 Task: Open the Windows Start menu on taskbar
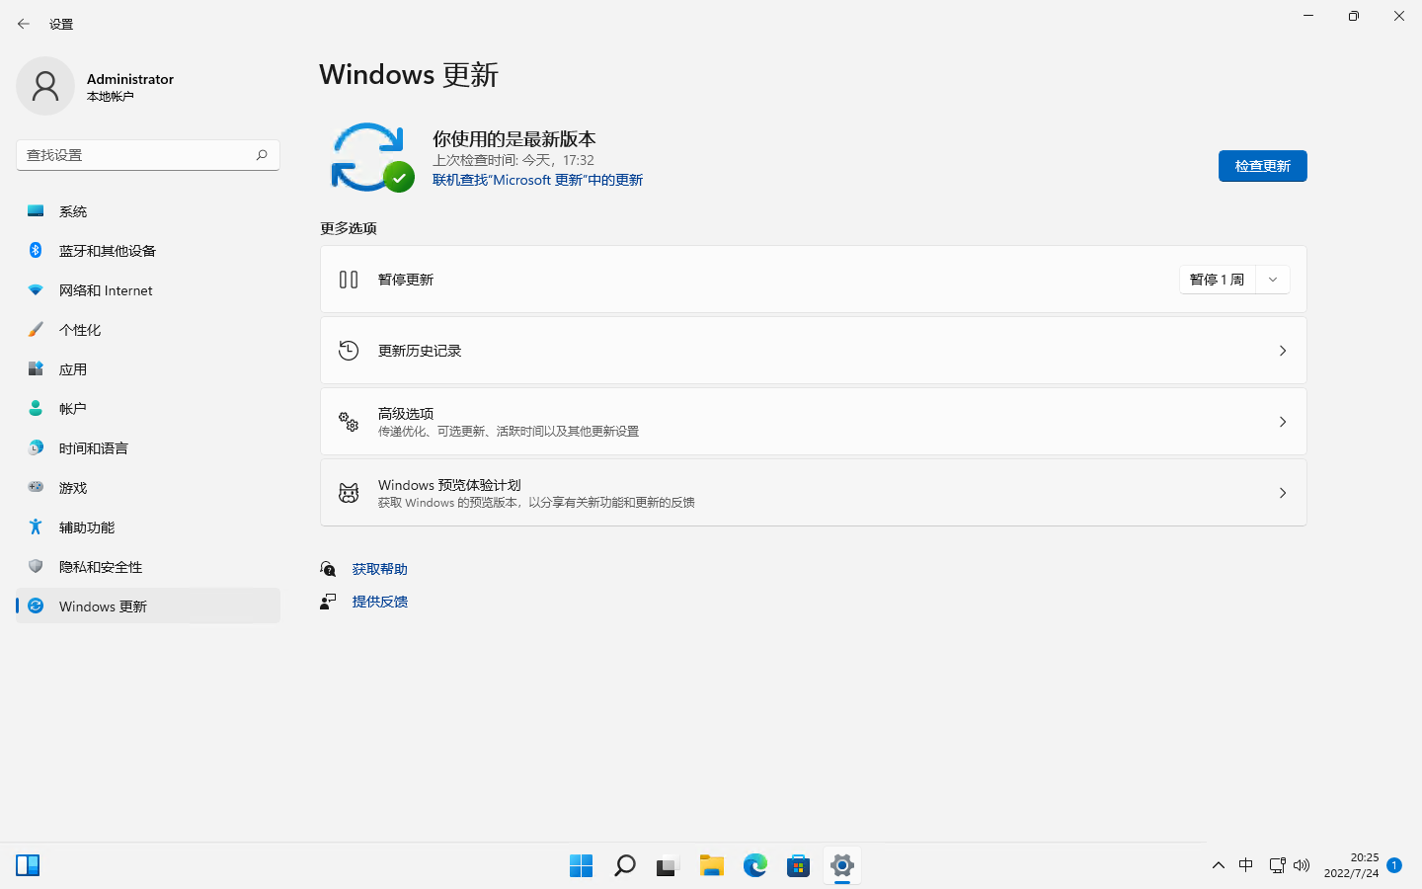coord(582,866)
